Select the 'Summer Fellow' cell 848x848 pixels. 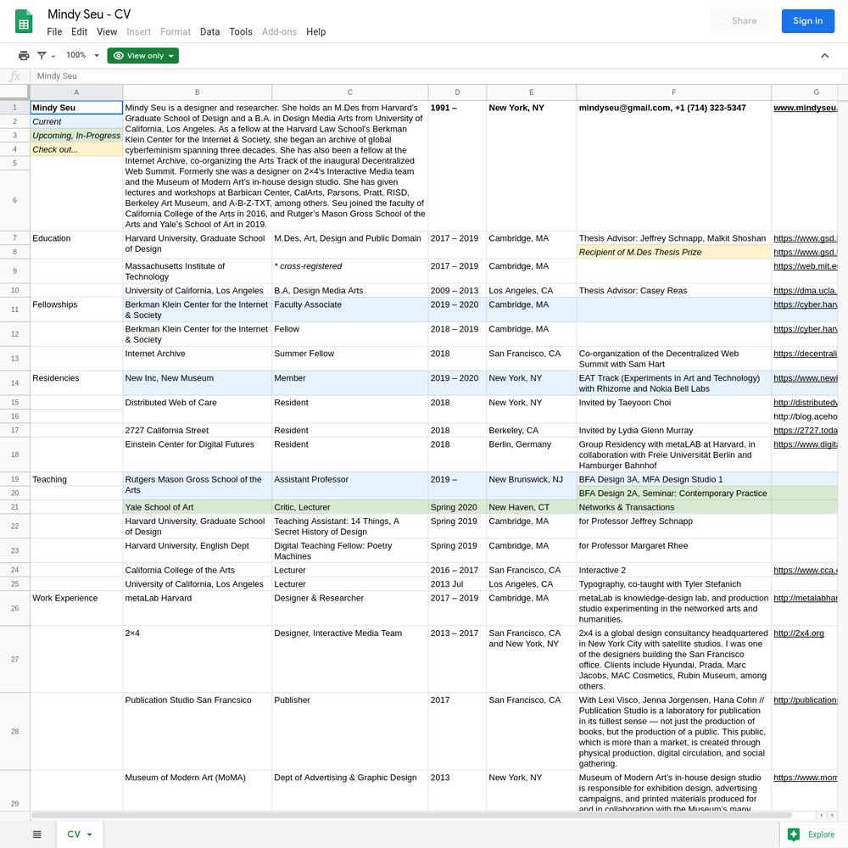pos(350,359)
